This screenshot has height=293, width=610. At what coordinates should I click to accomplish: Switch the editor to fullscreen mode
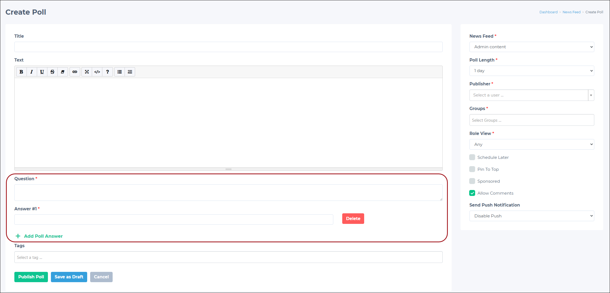[87, 72]
